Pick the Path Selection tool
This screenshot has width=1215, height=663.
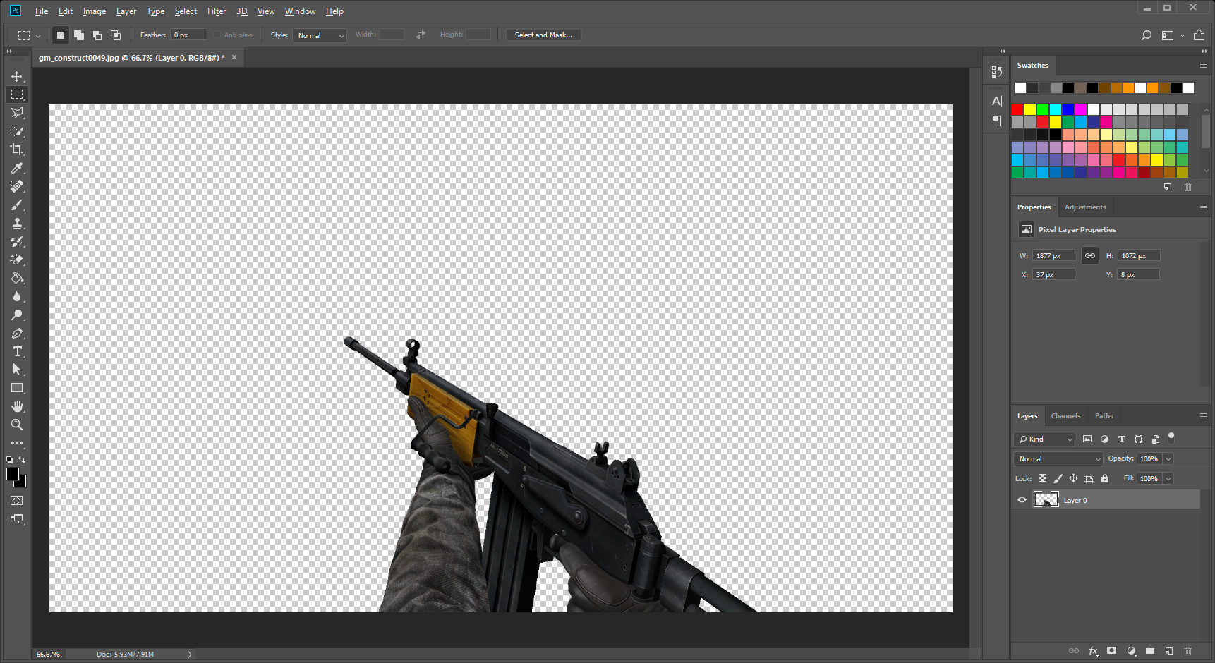pos(17,370)
